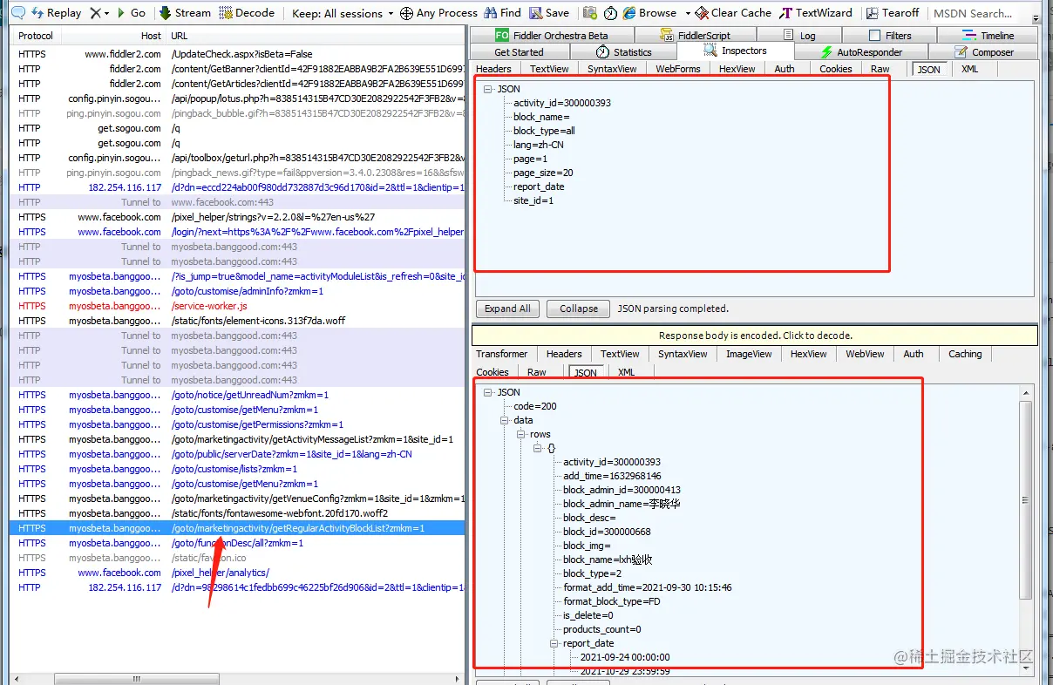
Task: Switch to Statistics tab
Action: [623, 52]
